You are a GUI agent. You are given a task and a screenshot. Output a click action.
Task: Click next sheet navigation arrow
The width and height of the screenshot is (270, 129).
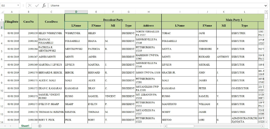[10, 126]
